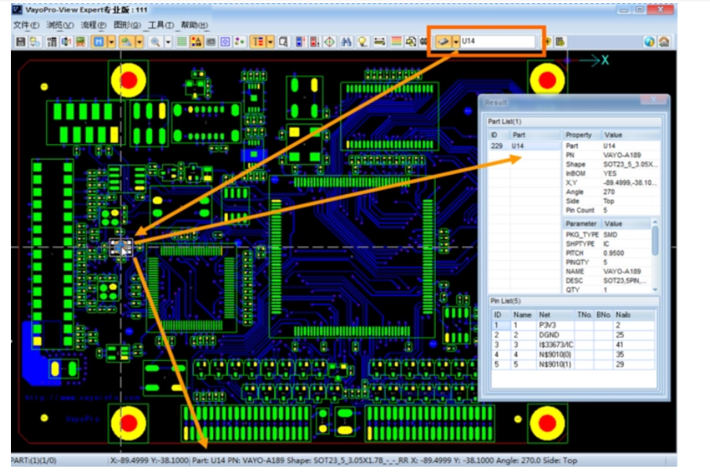The height and width of the screenshot is (473, 710).
Task: Click the blue and red layer icon
Action: pos(300,42)
